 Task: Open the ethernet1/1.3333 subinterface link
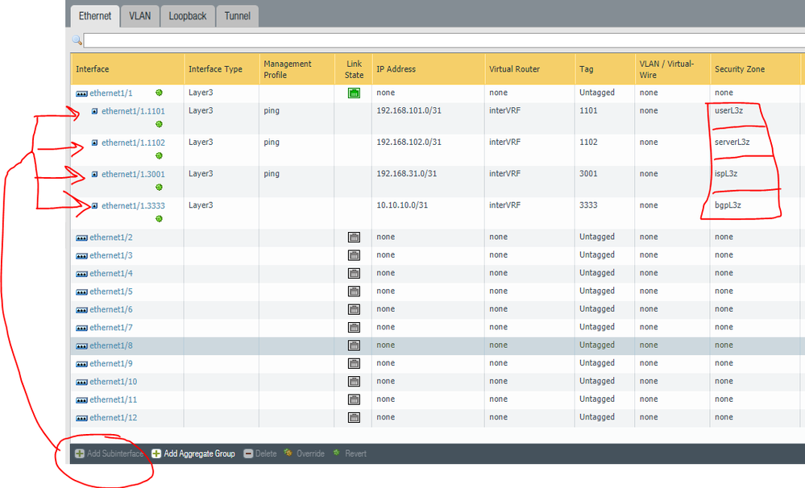click(133, 206)
